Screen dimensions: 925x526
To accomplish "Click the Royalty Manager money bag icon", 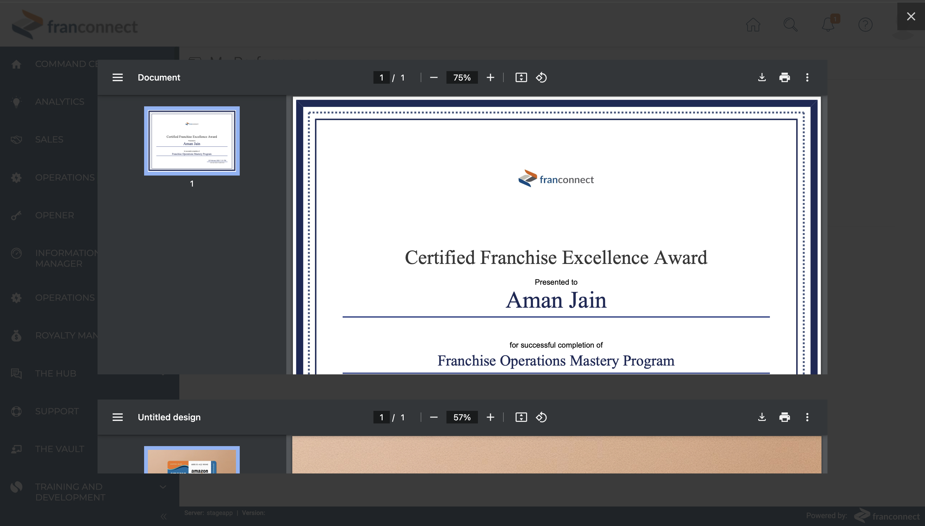I will click(16, 336).
